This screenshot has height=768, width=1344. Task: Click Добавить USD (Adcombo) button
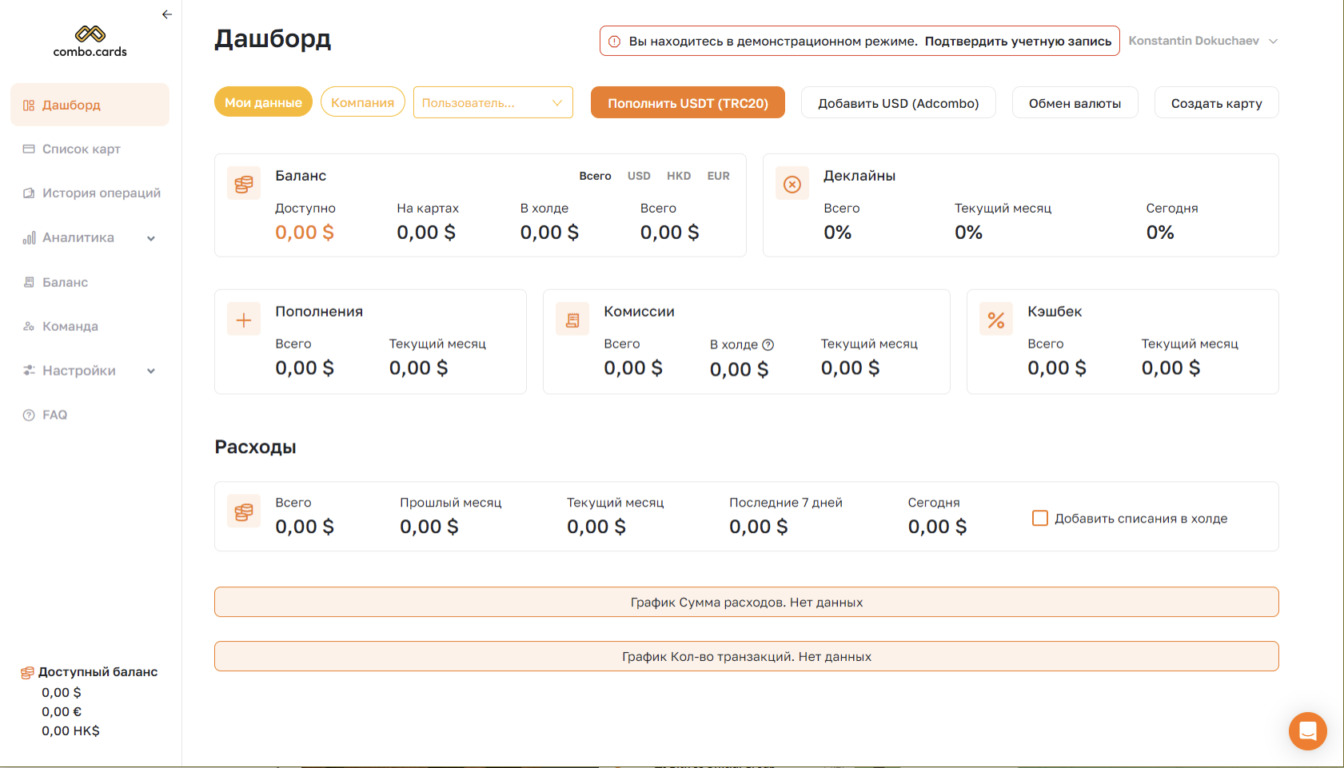pos(899,102)
